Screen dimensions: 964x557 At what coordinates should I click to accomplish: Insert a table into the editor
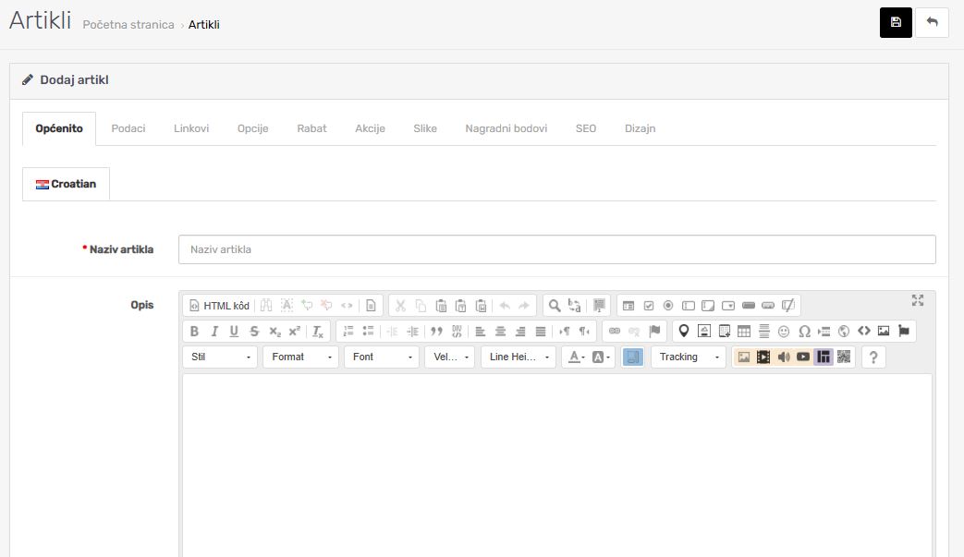744,331
